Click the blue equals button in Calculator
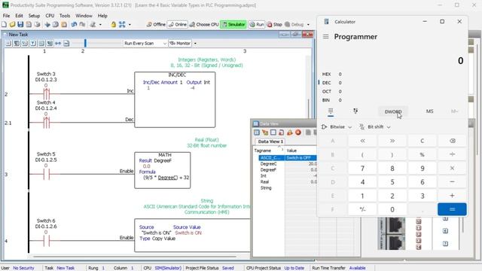 (x=452, y=209)
